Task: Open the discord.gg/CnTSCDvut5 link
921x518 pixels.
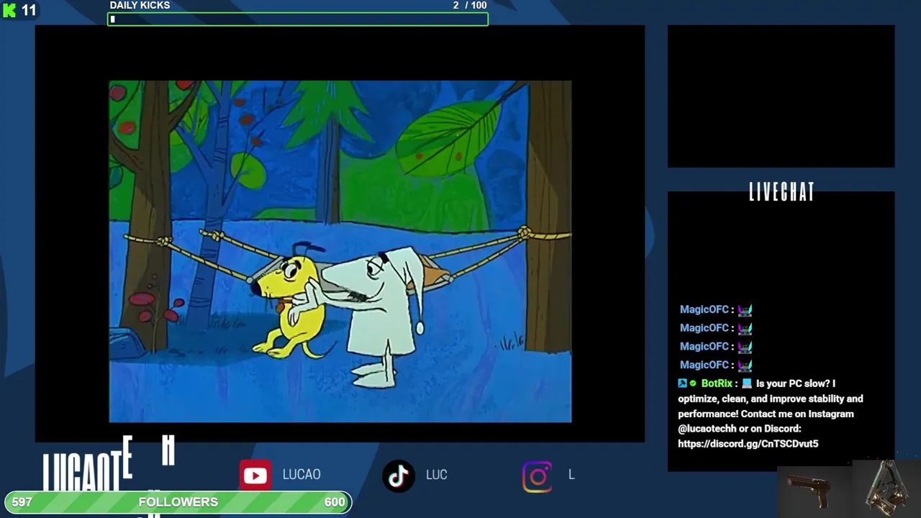Action: click(748, 444)
